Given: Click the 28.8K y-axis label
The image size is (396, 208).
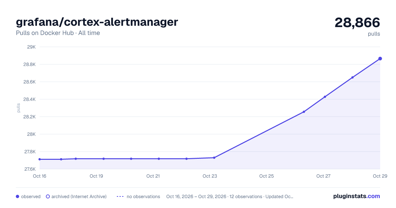Looking at the screenshot, I should coord(29,64).
